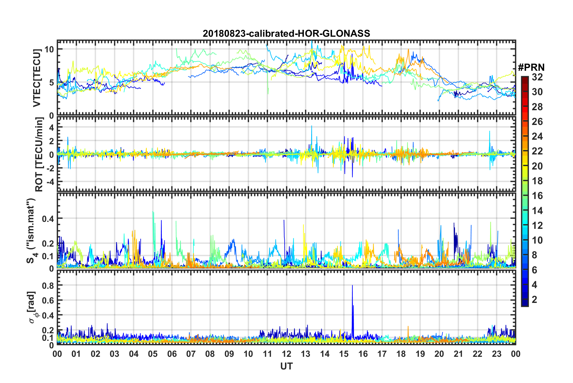Click the ROT axis tick label -4
Image resolution: width=573 pixels, height=383 pixels.
(50, 182)
